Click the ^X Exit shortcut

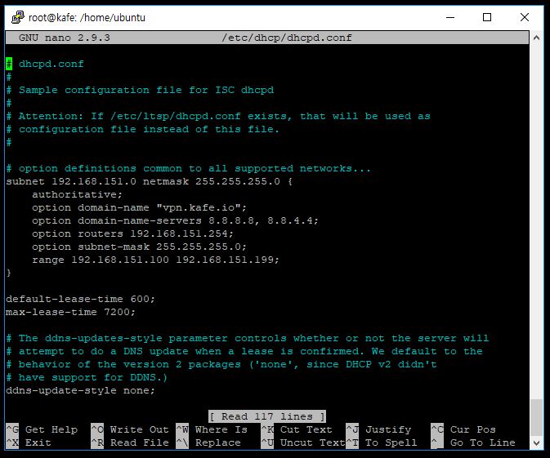tap(29, 443)
